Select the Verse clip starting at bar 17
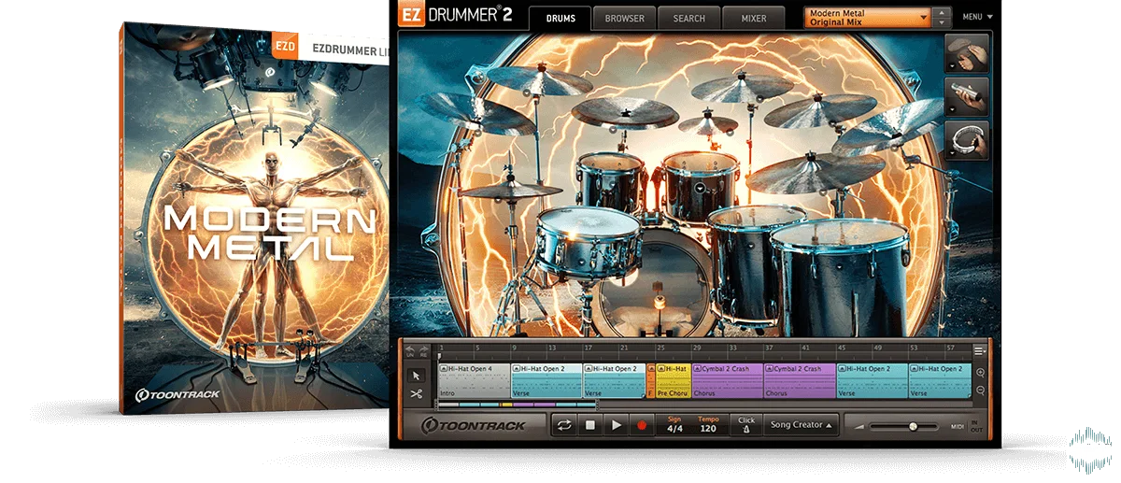 [x=614, y=381]
